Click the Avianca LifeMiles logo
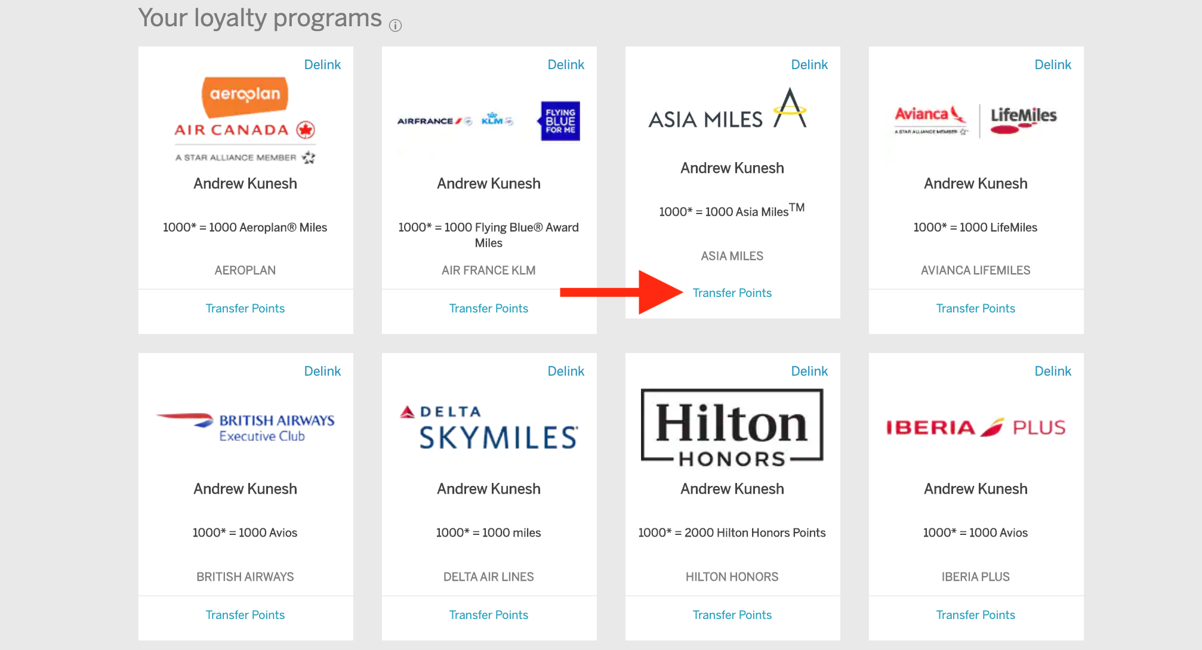 pyautogui.click(x=976, y=120)
